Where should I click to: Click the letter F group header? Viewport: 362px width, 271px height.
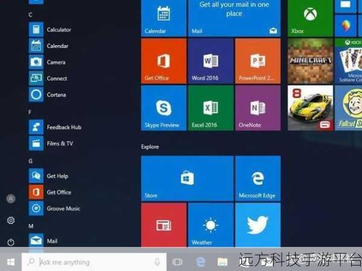pyautogui.click(x=30, y=113)
